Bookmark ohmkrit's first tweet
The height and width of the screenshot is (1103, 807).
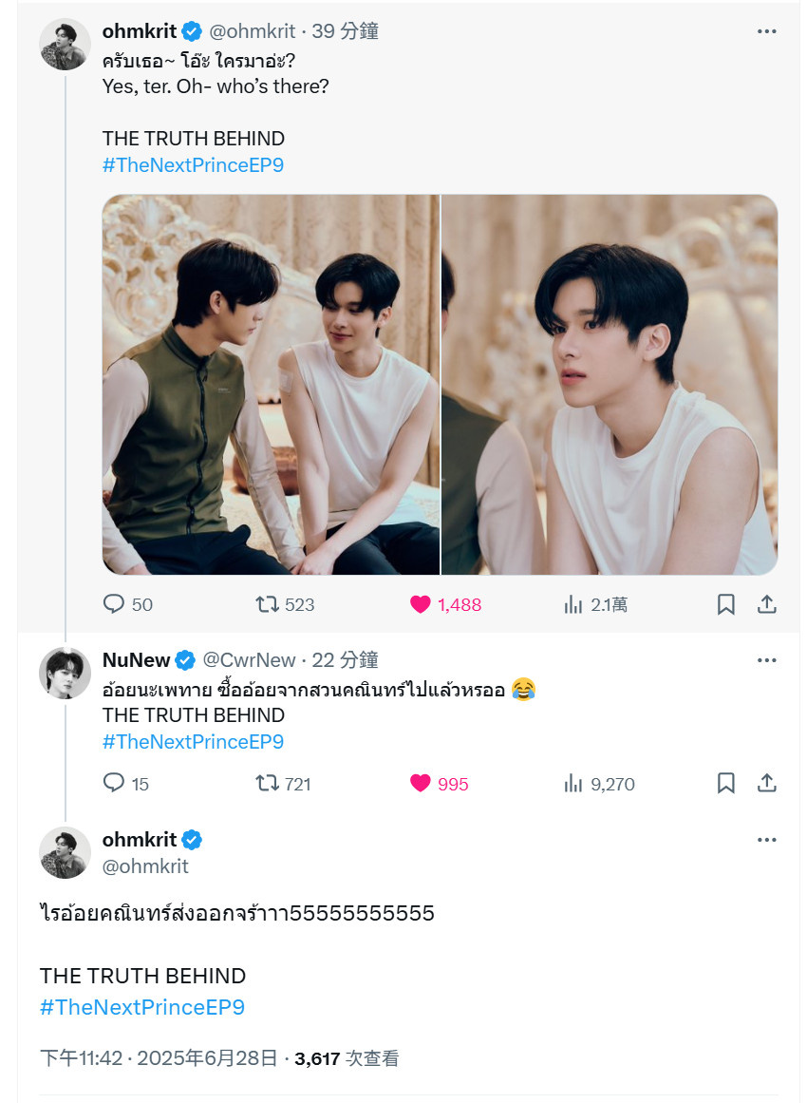(x=726, y=604)
